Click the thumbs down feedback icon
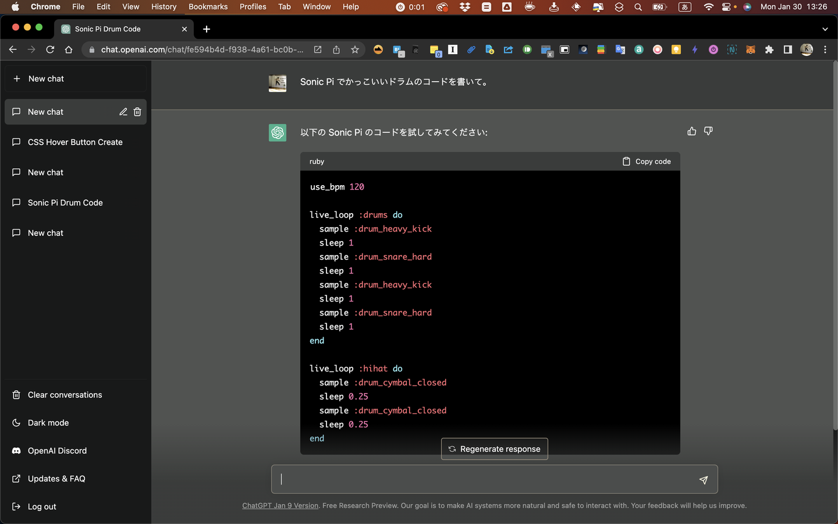The image size is (838, 524). pos(708,132)
